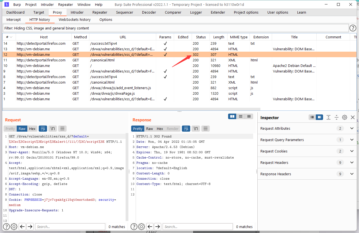Click the Response search input field
The height and width of the screenshot is (233, 359).
click(x=198, y=227)
